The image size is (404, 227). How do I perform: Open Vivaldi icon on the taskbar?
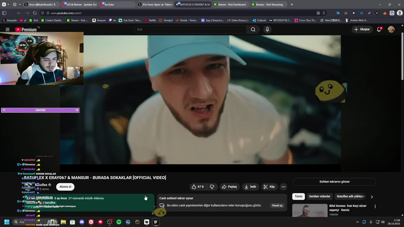point(91,222)
